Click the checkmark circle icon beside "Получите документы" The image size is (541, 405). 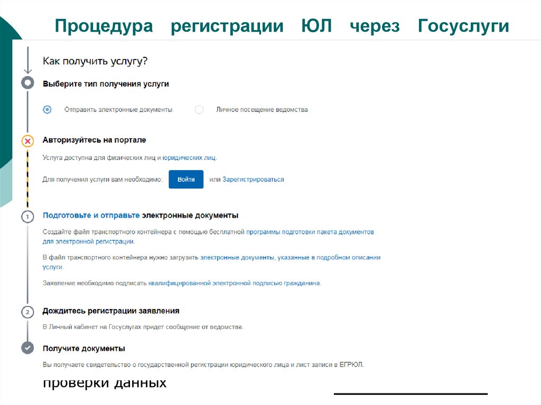27,348
